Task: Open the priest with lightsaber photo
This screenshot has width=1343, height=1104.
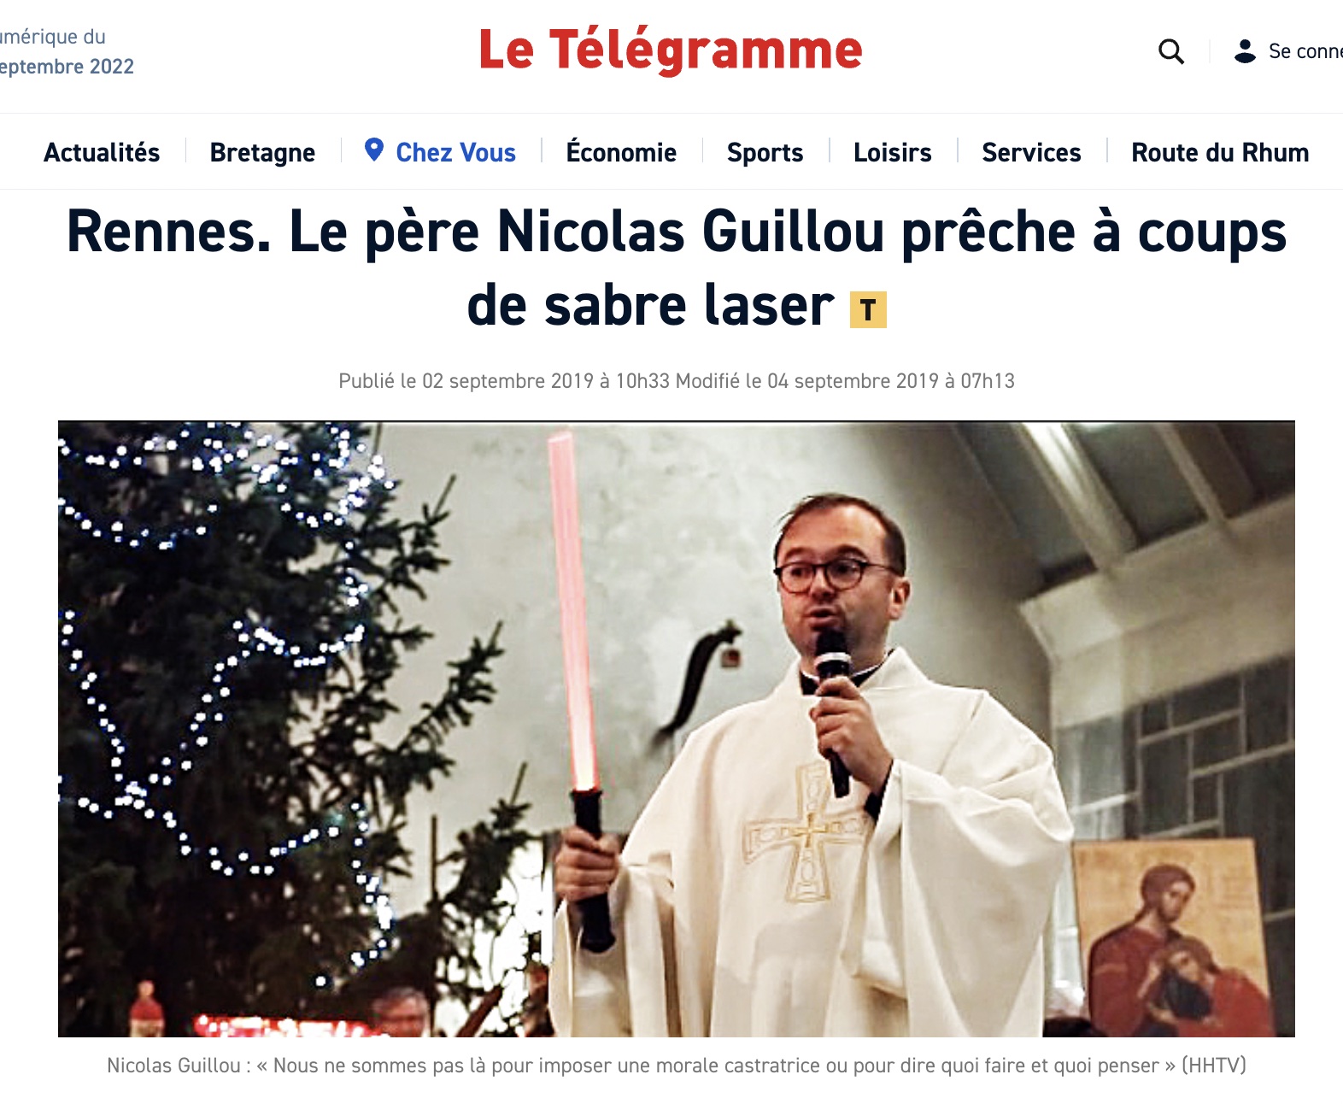Action: pos(676,729)
